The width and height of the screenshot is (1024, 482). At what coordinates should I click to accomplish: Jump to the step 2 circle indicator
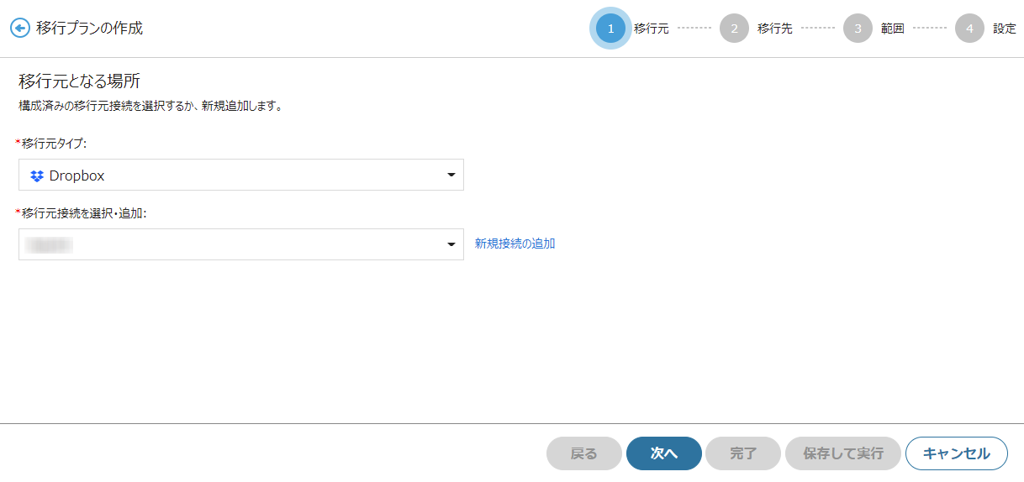click(734, 29)
